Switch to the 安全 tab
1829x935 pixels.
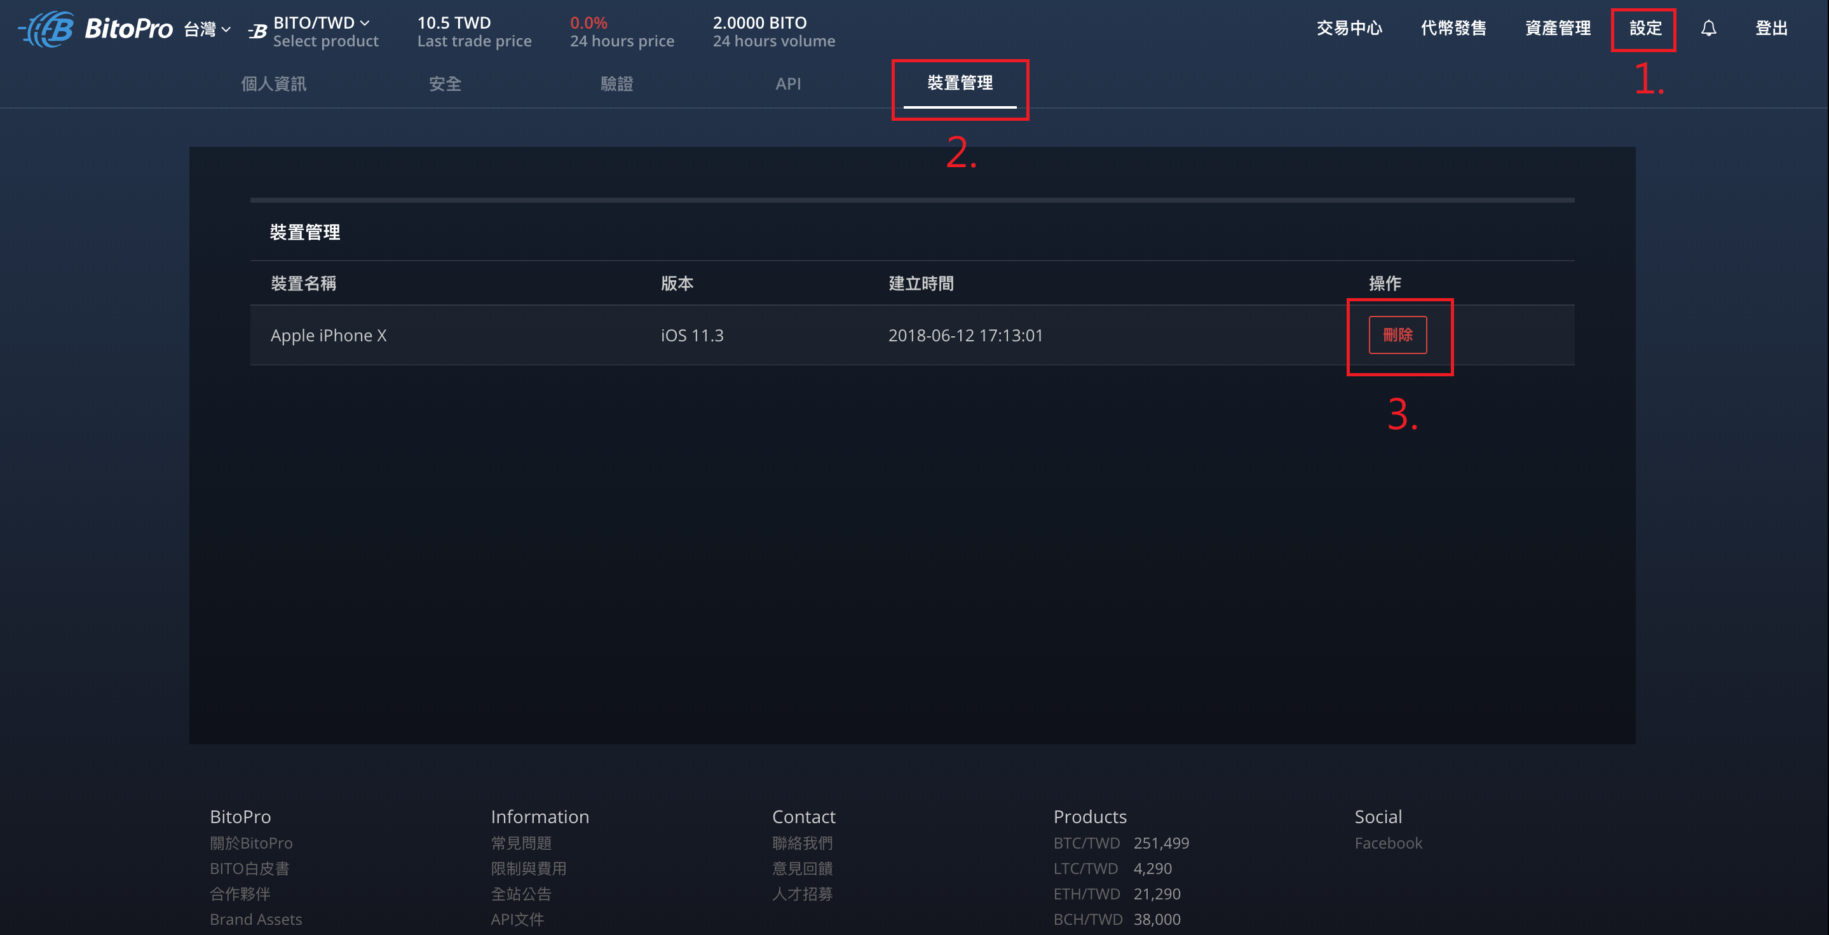[x=445, y=84]
